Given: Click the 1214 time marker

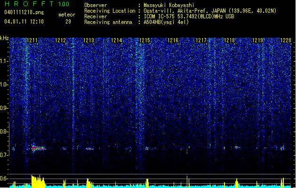Looking at the screenshot, I should pos(117,40).
